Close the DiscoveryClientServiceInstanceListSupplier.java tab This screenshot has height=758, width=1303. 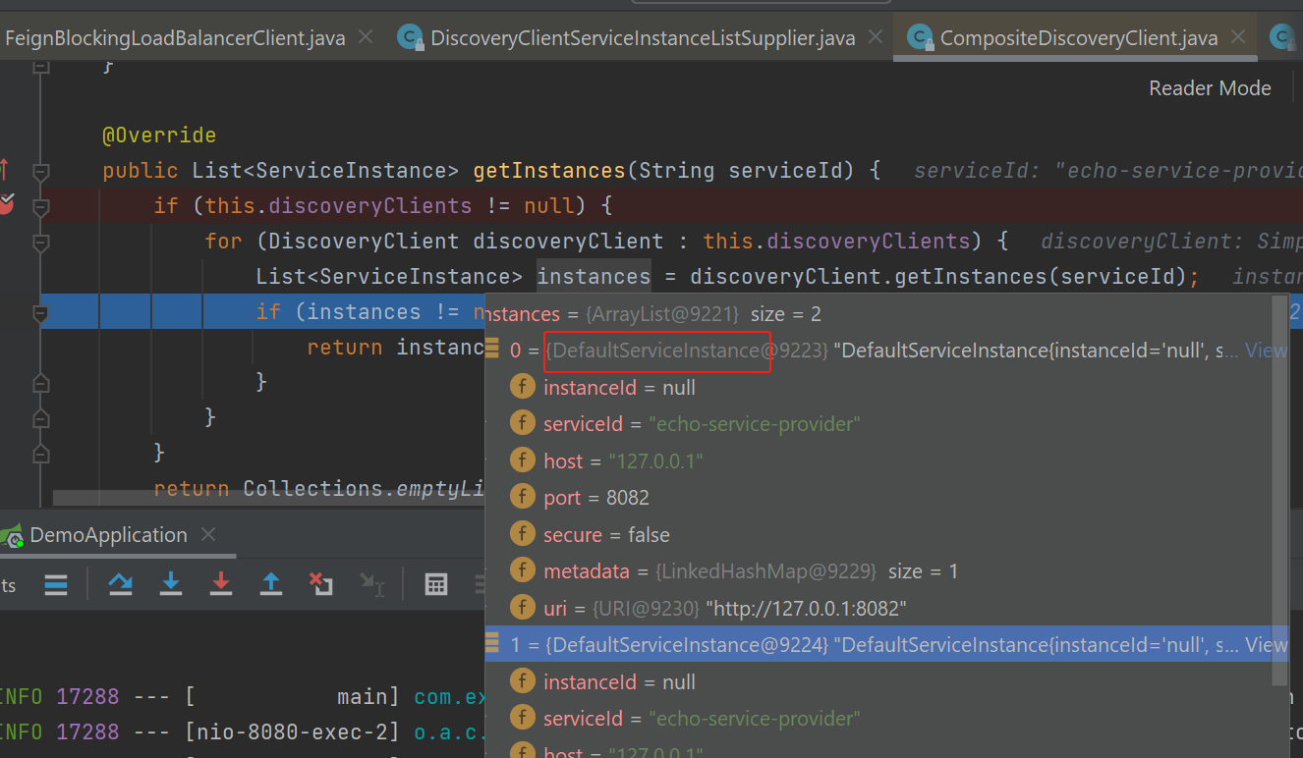pos(875,37)
